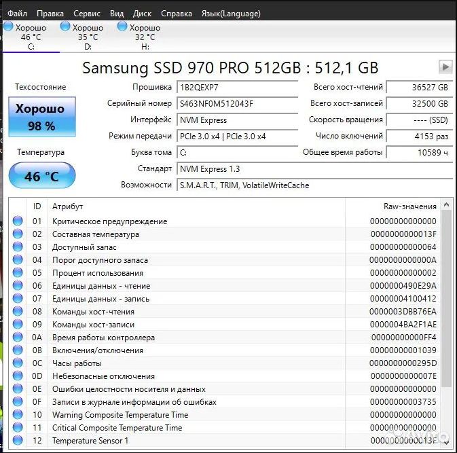Click the Стандарт field NVM Express 1.3
This screenshot has width=457, height=453.
coord(315,169)
